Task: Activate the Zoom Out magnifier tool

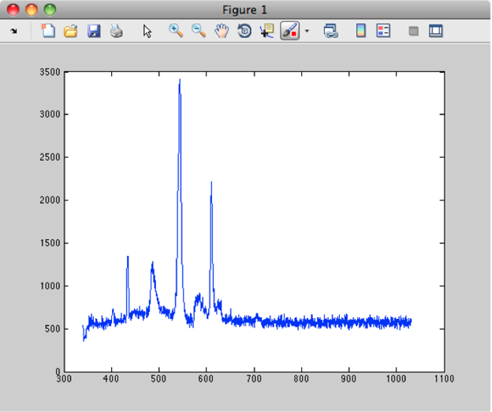Action: (199, 31)
